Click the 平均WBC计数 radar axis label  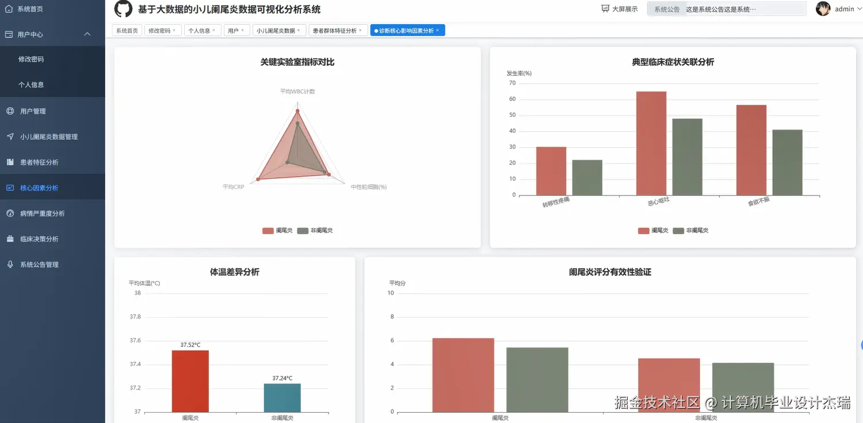pyautogui.click(x=297, y=92)
